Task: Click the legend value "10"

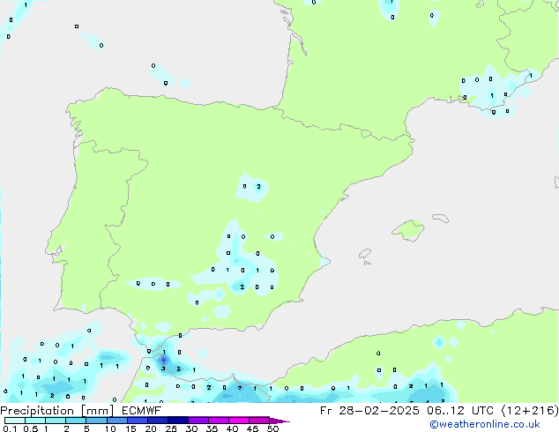Action: (110, 428)
